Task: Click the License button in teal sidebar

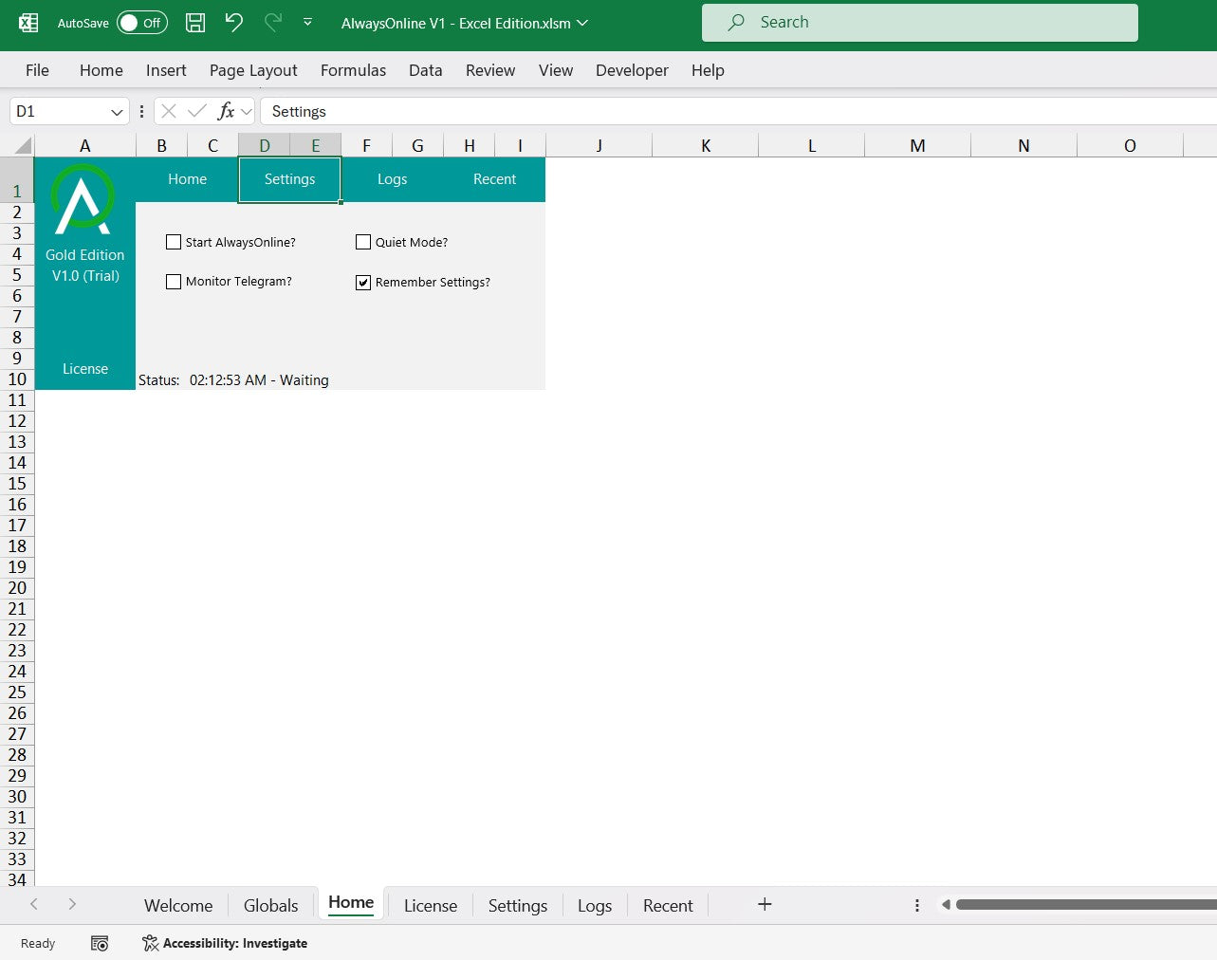Action: point(85,369)
